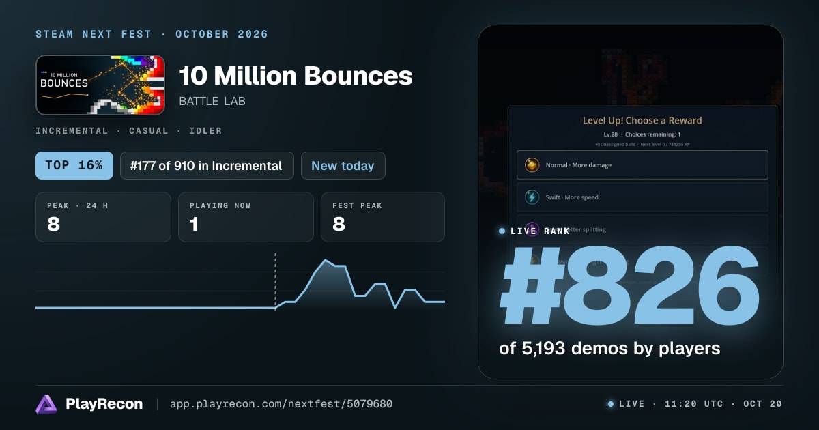The height and width of the screenshot is (430, 819).
Task: Click the Lv.28 Choices remaining text
Action: coord(642,134)
